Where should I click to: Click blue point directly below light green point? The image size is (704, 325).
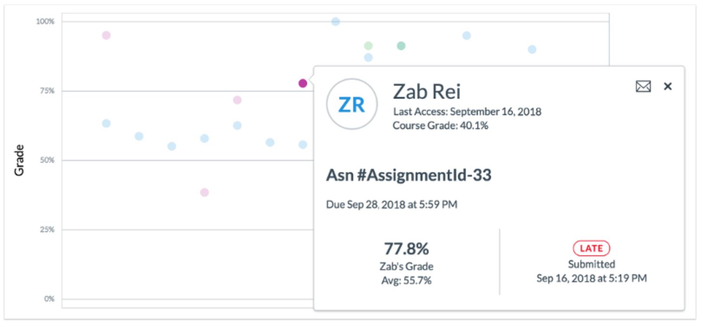[368, 58]
